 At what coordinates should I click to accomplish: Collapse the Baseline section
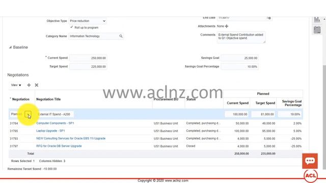point(10,47)
